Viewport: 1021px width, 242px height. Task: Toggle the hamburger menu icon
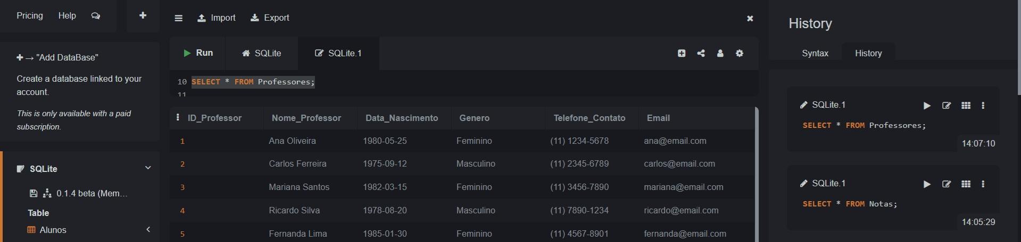tap(179, 18)
